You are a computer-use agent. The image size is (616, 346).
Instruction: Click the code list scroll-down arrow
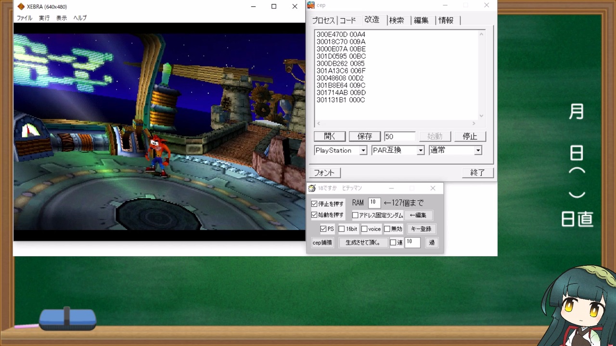point(481,116)
